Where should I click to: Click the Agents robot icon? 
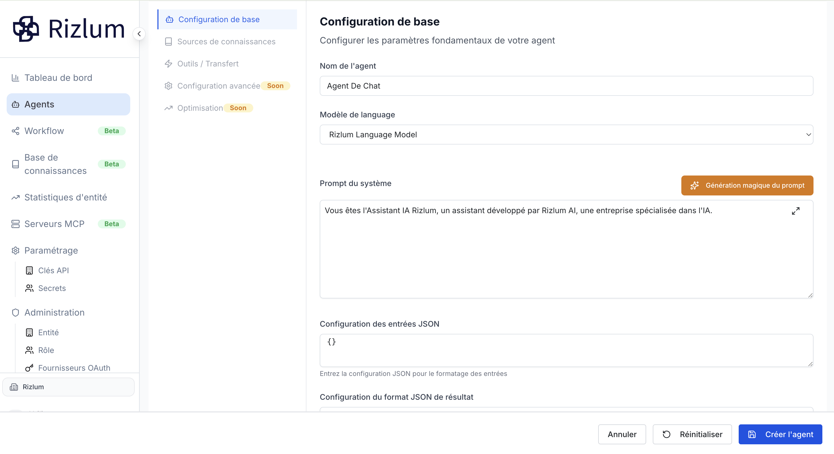[15, 104]
